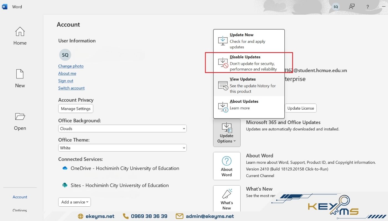
Task: Click the SQ profile picture under User Information
Action: [x=65, y=55]
